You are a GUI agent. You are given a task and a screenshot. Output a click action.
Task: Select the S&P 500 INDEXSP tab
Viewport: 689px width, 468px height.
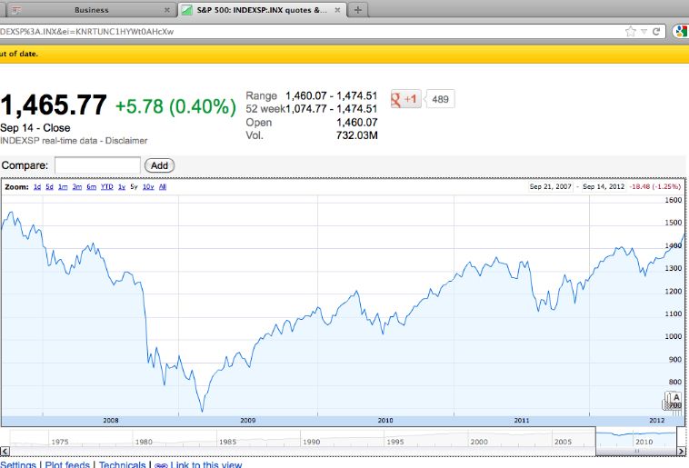[x=262, y=10]
